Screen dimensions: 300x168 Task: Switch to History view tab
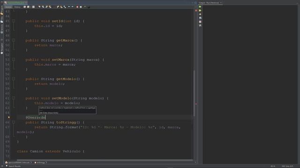coord(17,7)
